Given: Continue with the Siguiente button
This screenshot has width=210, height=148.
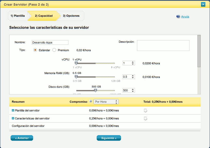Looking at the screenshot, I should point(109,138).
